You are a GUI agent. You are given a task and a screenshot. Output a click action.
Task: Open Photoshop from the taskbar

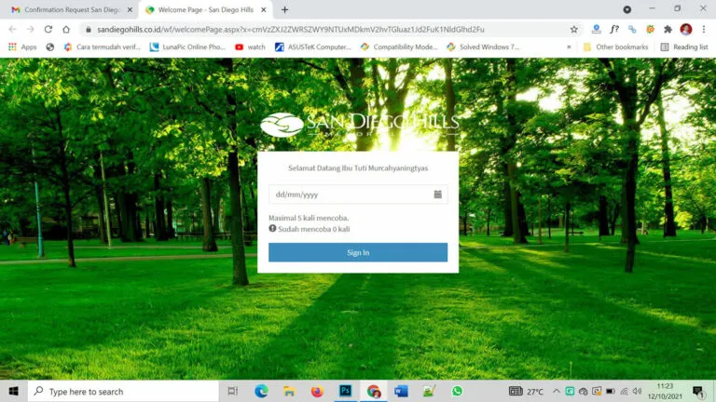tap(345, 391)
